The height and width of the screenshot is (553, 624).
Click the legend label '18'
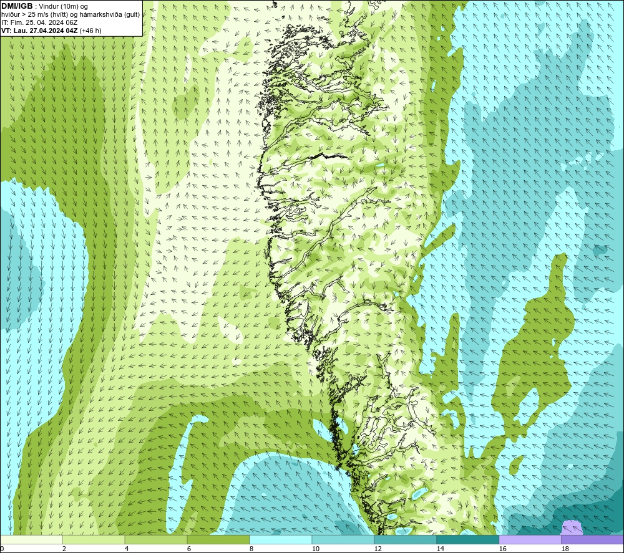point(564,549)
